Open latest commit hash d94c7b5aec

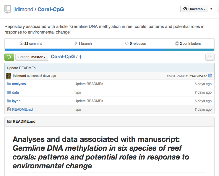[198, 76]
